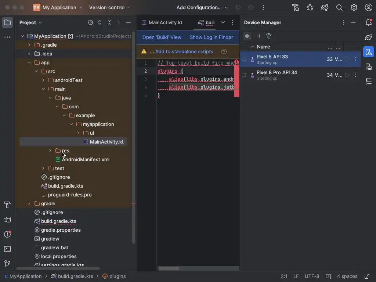Open the Project tool window folder icon
Screen dimensions: 376x282
(7, 22)
